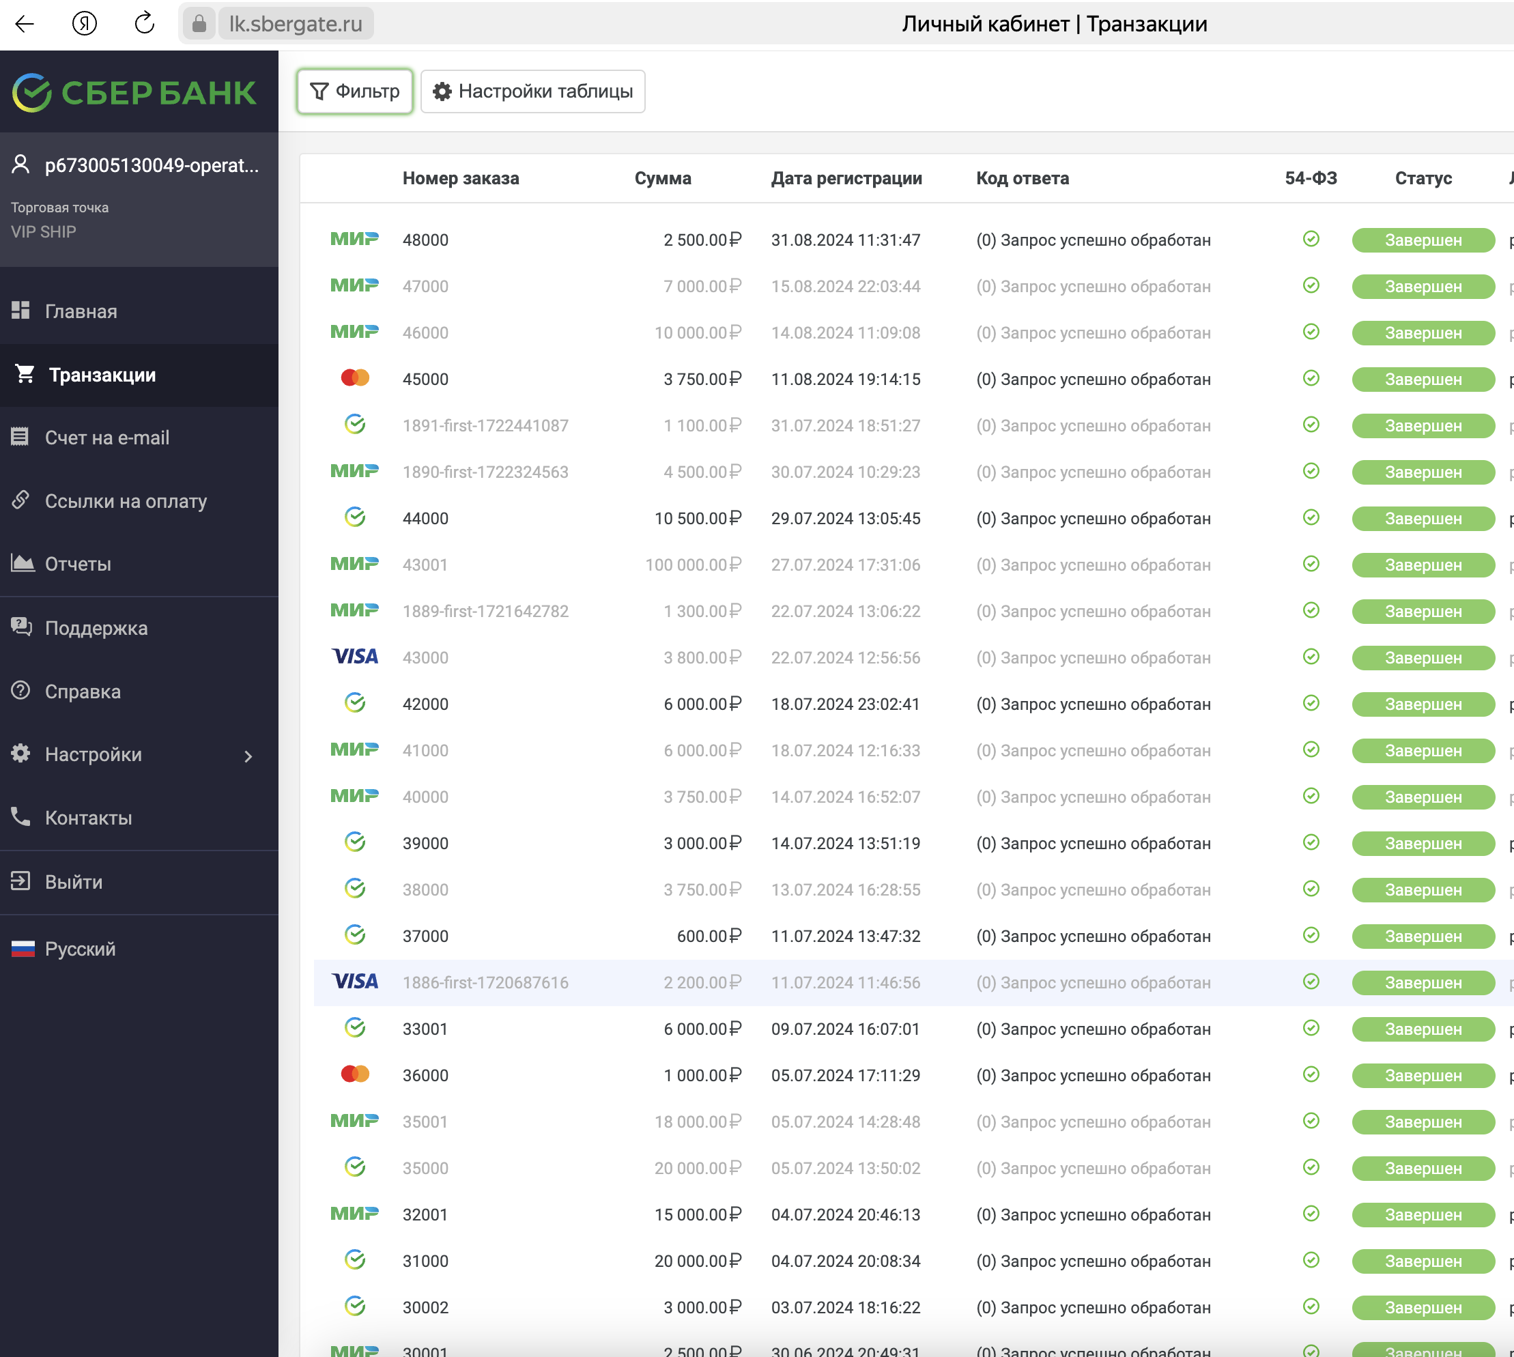Image resolution: width=1514 pixels, height=1357 pixels.
Task: Open order 1890-first-1722324563
Action: (x=485, y=472)
